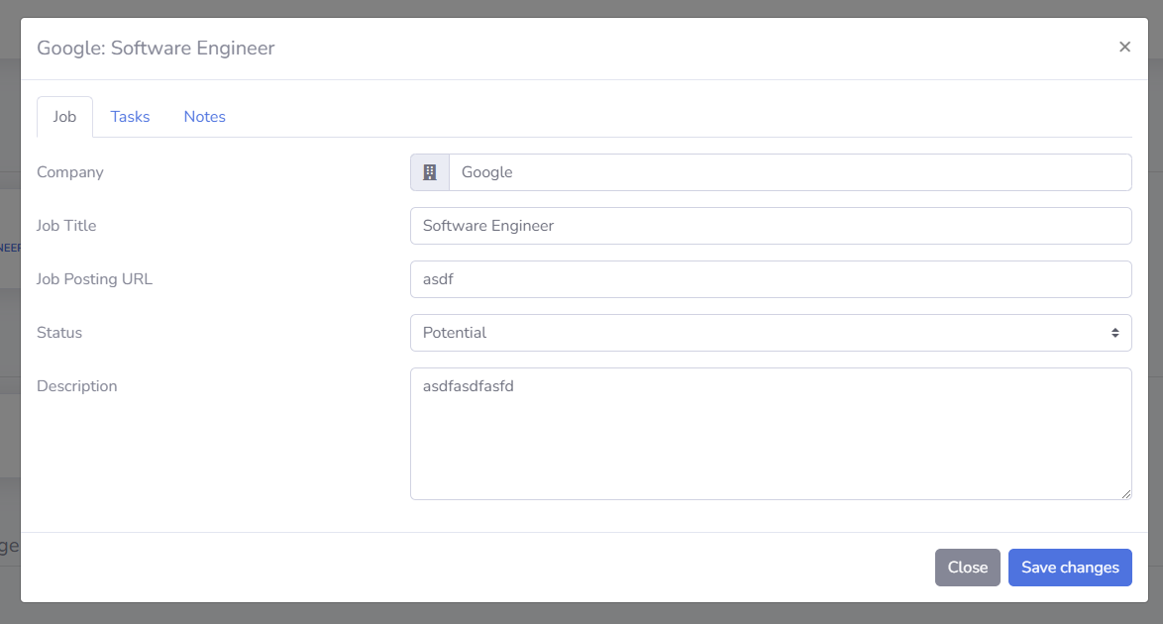Click the Job Title label text
Viewport: 1163px width, 624px height.
pos(66,226)
